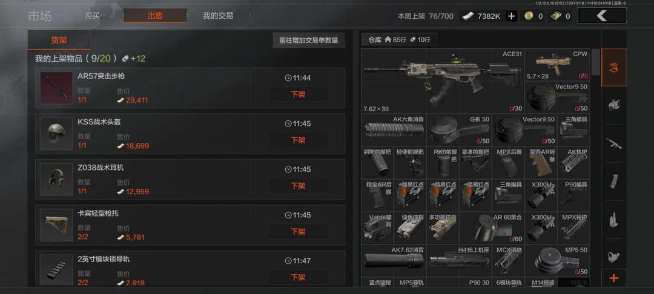Select the CPW weapon in warehouse
This screenshot has height=294, width=654.
click(x=557, y=65)
